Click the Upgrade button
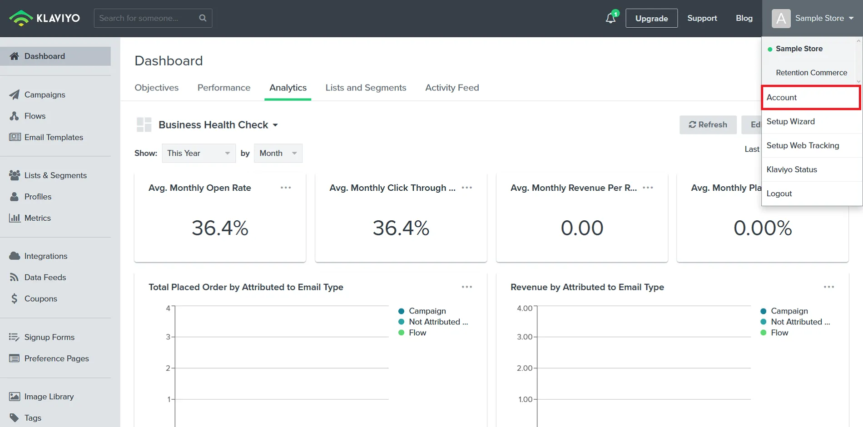Viewport: 863px width, 427px height. click(x=651, y=18)
